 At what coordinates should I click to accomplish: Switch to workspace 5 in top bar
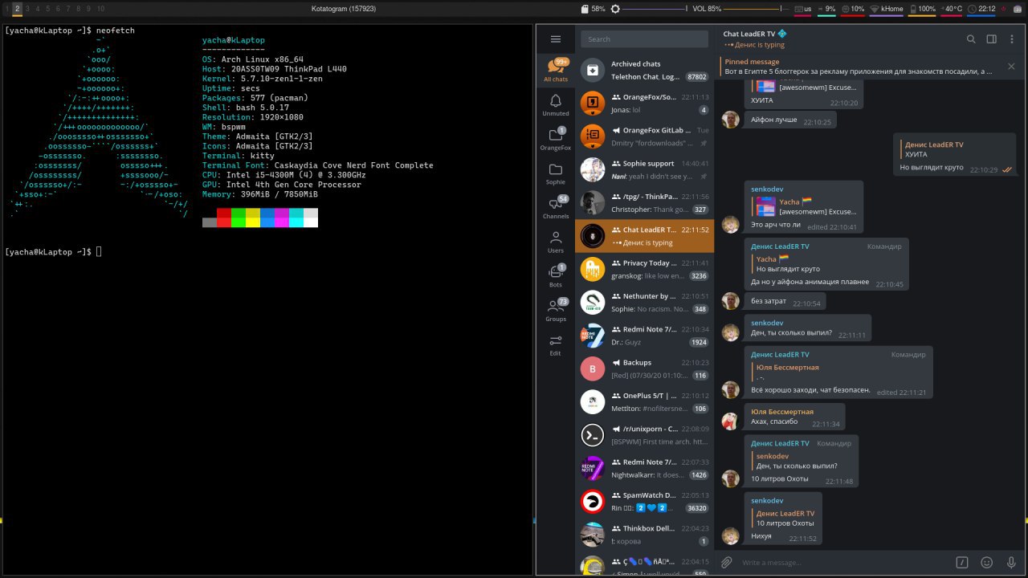pos(47,9)
